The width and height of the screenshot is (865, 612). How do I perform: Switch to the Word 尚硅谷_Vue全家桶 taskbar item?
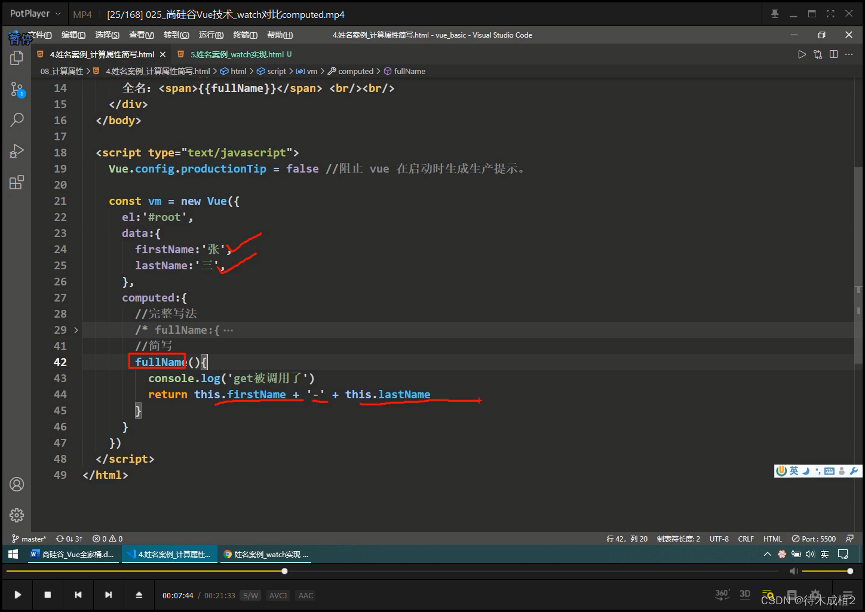tap(72, 554)
